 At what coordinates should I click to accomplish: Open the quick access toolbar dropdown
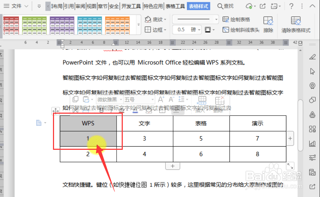coord(39,6)
